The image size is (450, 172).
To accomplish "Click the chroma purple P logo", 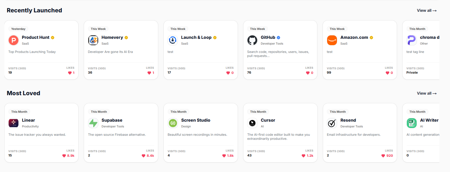I will click(412, 40).
